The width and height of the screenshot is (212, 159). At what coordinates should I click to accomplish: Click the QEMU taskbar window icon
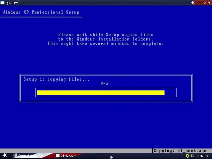tap(58, 156)
